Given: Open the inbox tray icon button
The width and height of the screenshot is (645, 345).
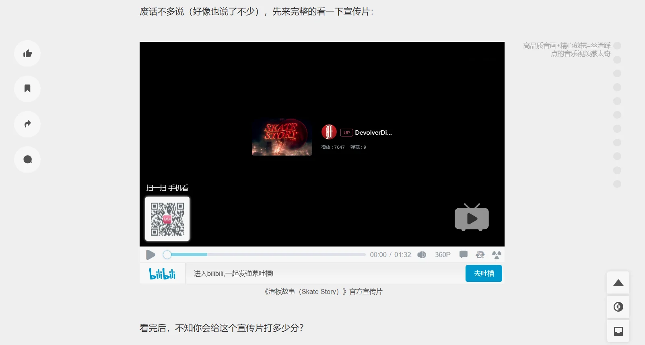Looking at the screenshot, I should (618, 331).
